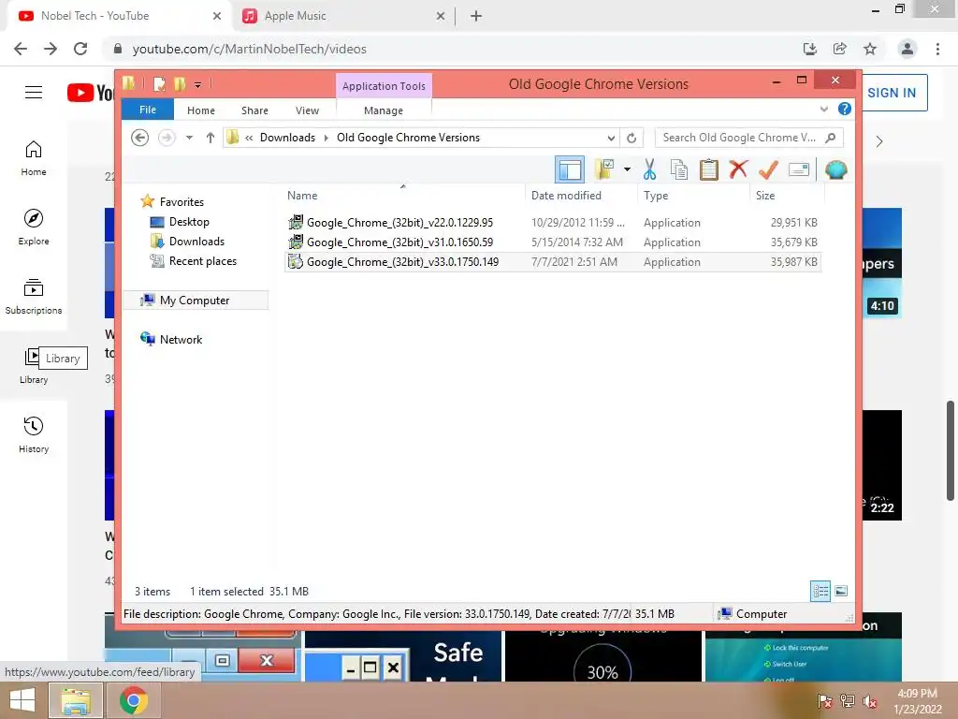The width and height of the screenshot is (958, 719).
Task: Click the Cut scissors icon in Explorer toolbar
Action: [x=649, y=169]
